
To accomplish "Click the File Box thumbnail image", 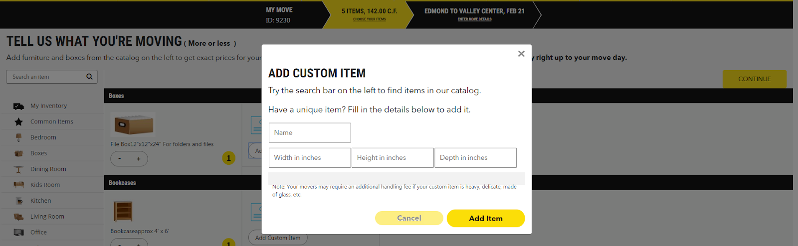I will (x=133, y=124).
